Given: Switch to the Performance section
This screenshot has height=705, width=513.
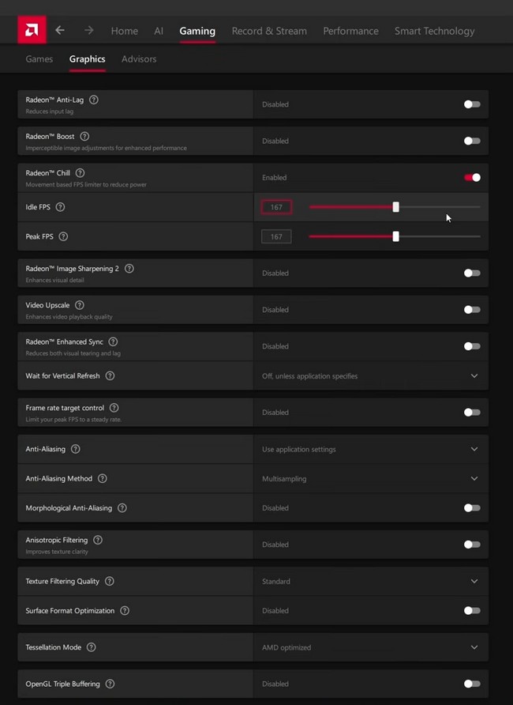Looking at the screenshot, I should (x=350, y=30).
